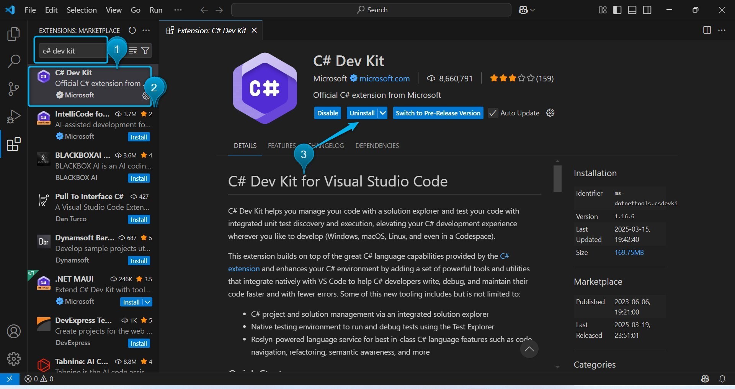The image size is (735, 389).
Task: Switch to the FEATURES tab
Action: 282,146
